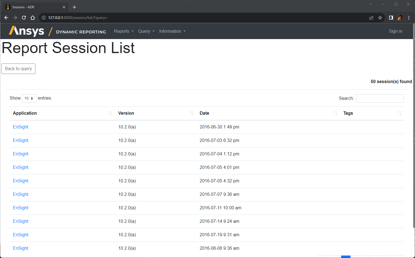Viewport: 415px width, 258px height.
Task: Sort table by Tags column
Action: click(x=372, y=113)
